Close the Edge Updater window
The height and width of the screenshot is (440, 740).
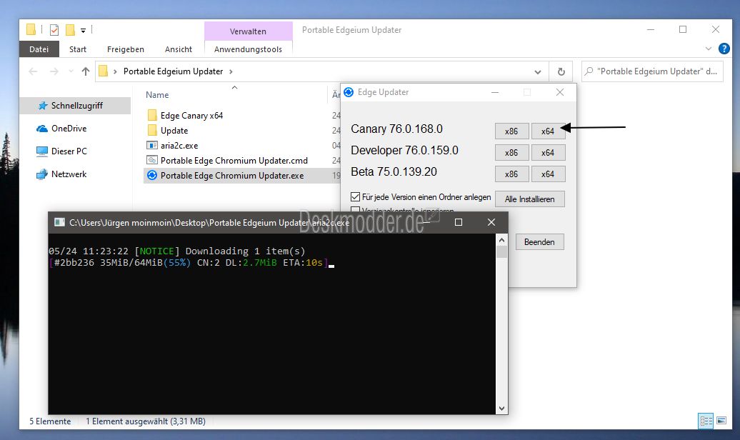click(560, 93)
